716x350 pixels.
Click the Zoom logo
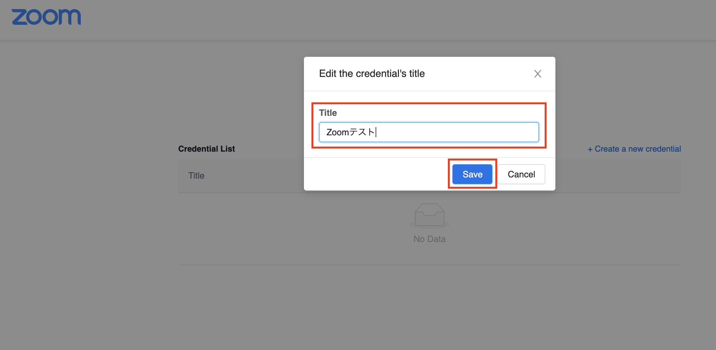pyautogui.click(x=46, y=17)
